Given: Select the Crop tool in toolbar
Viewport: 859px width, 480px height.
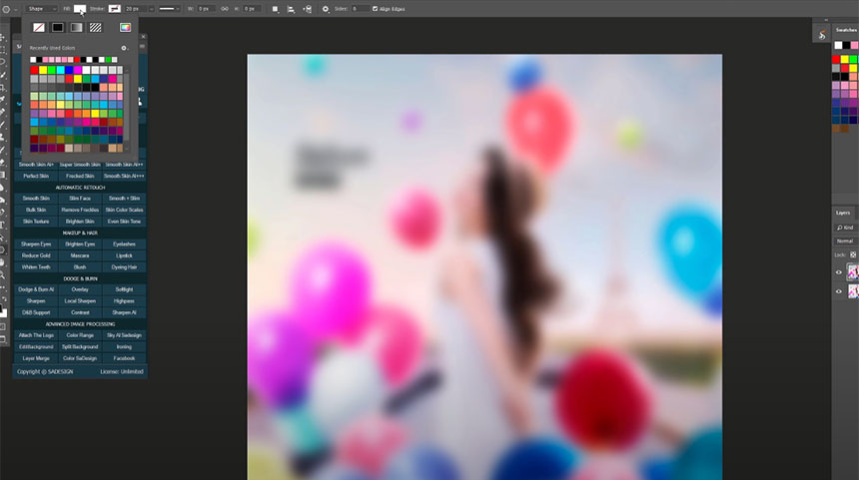Looking at the screenshot, I should [x=3, y=87].
